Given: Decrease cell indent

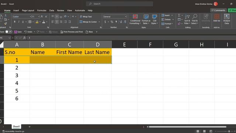Looking at the screenshot, I should coord(66,22).
